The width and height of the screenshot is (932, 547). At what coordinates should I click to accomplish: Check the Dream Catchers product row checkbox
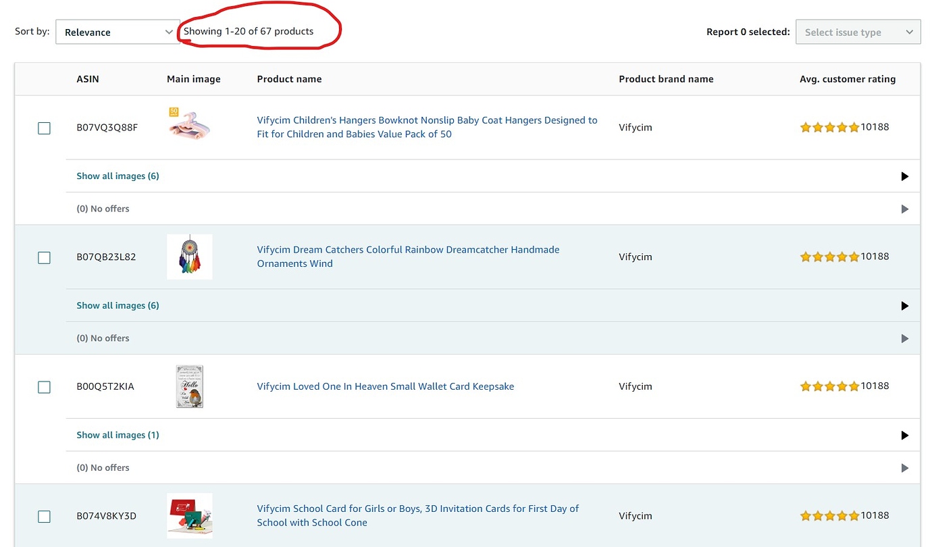point(44,257)
